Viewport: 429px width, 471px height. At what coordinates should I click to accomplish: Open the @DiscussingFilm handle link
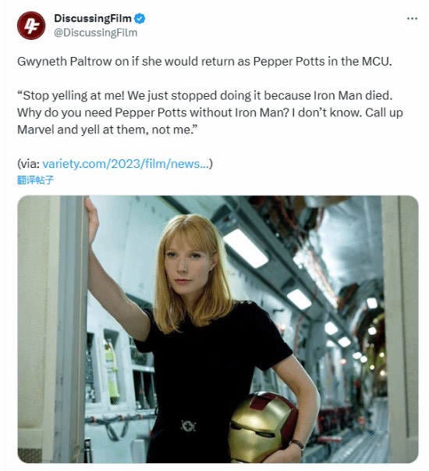click(x=95, y=33)
